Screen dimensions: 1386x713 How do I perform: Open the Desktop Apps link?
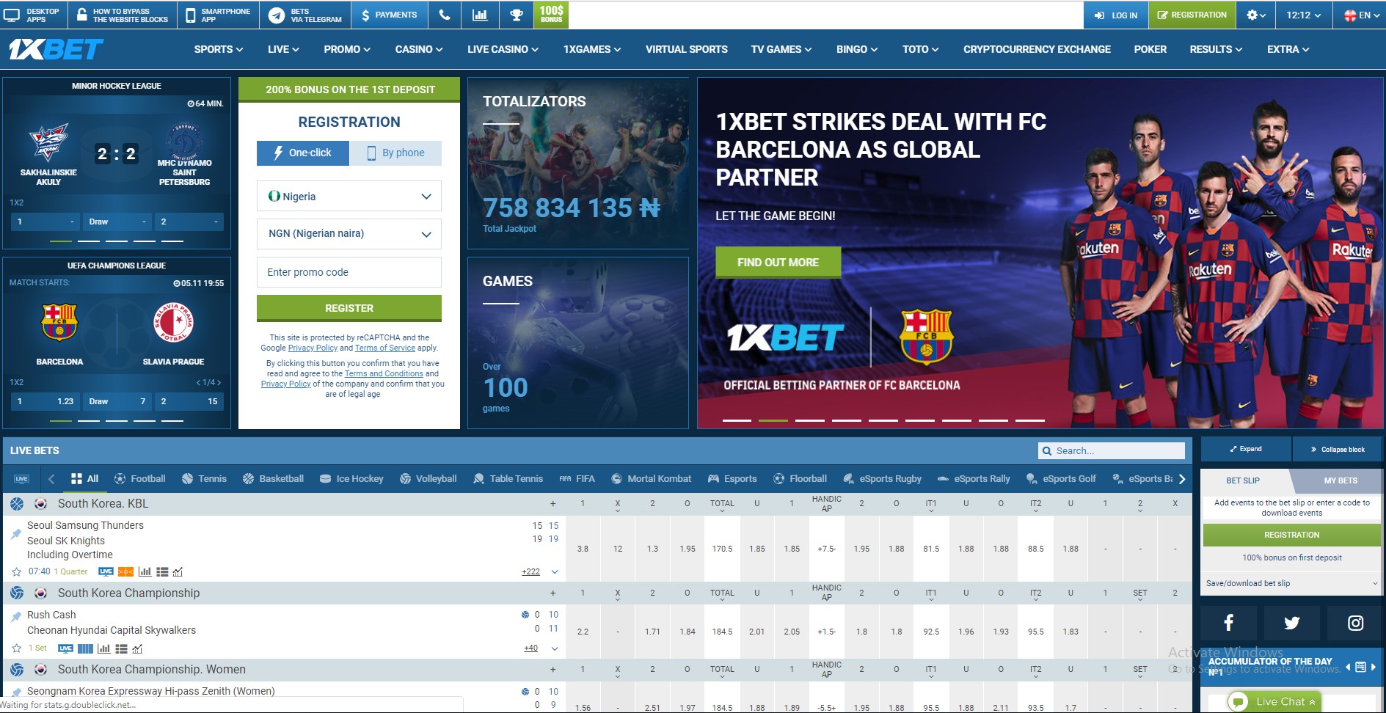click(x=34, y=15)
